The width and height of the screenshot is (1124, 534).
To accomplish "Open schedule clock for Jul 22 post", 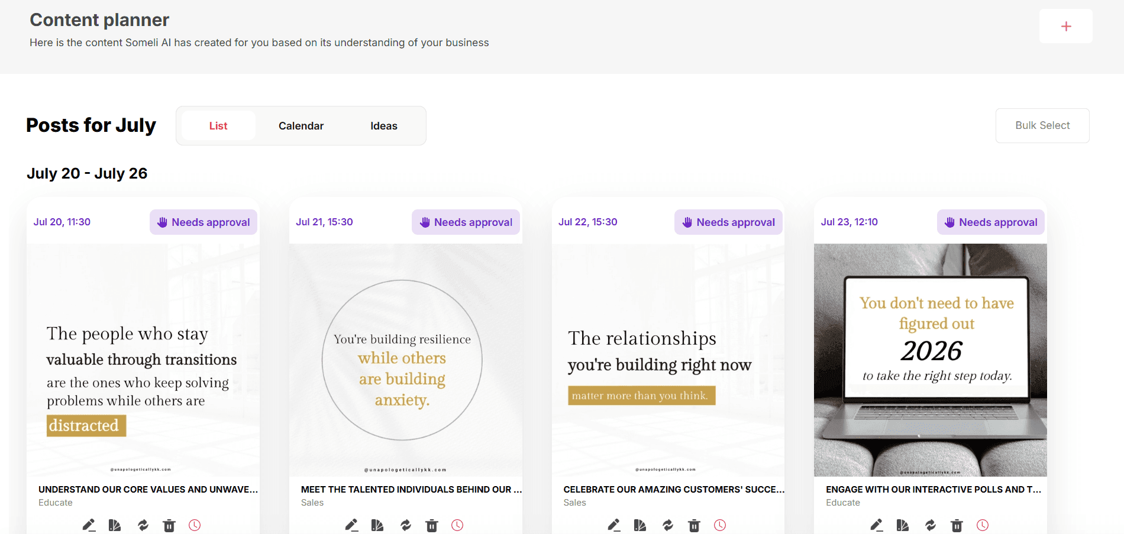I will click(x=720, y=525).
